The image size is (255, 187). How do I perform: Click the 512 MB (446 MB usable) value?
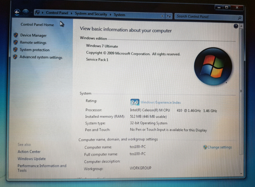point(148,117)
